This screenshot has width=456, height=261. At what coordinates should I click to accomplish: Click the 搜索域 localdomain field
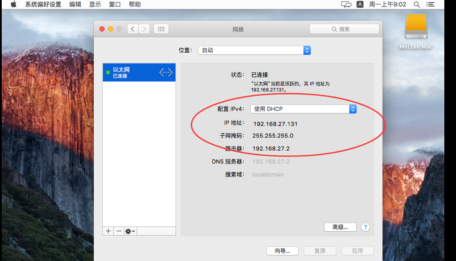268,174
